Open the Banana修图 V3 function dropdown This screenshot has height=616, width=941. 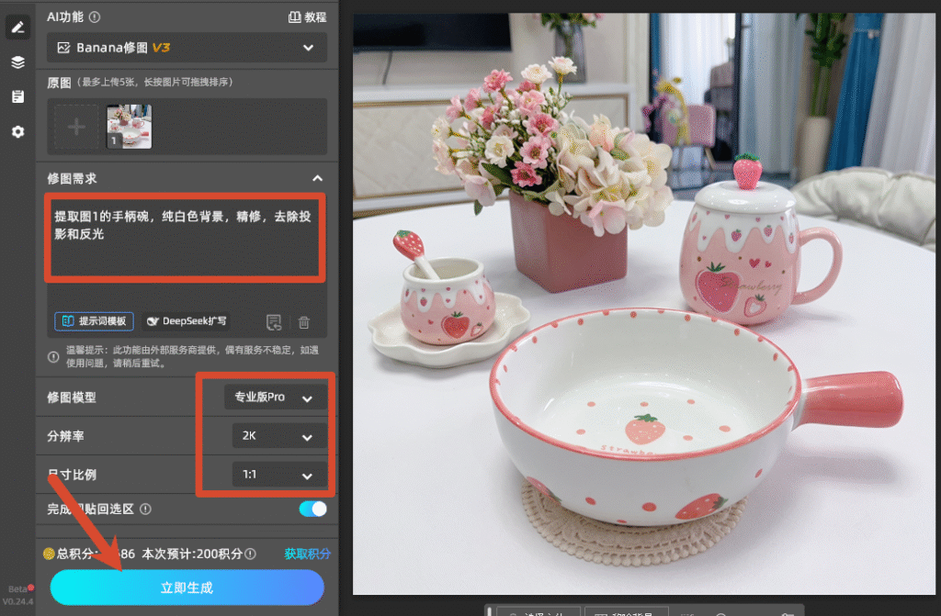click(187, 48)
